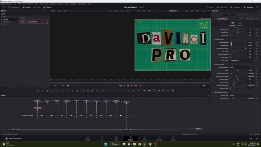Open the Help menu
This screenshot has width=261, height=147.
[89, 4]
